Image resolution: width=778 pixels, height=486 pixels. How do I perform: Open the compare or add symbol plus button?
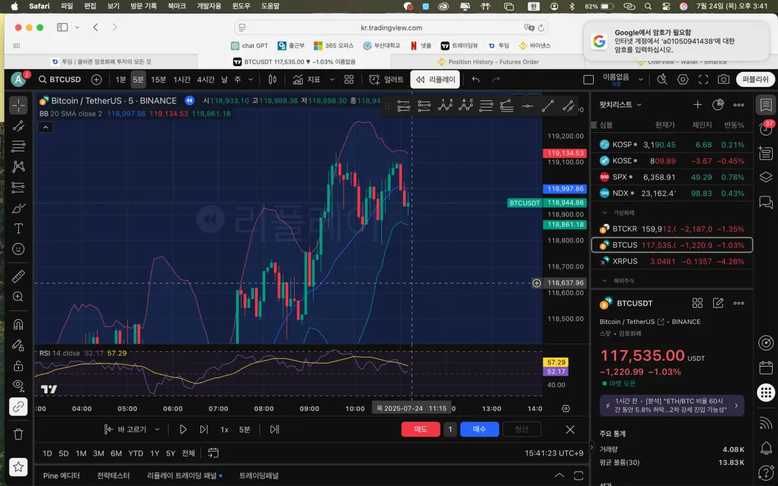pos(97,79)
